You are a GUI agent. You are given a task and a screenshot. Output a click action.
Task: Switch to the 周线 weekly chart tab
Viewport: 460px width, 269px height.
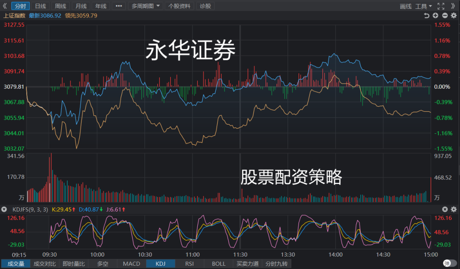pos(60,6)
